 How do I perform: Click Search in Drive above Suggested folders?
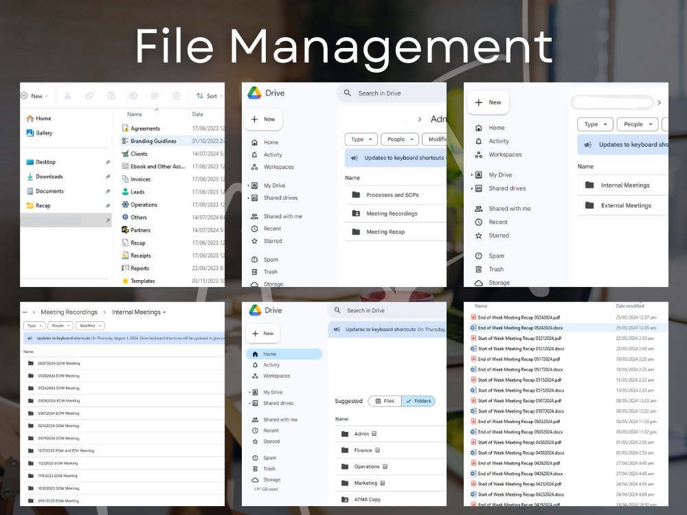pos(387,310)
